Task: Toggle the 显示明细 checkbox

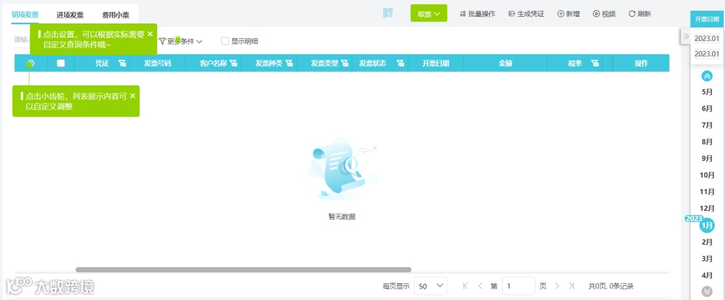Action: [x=225, y=41]
